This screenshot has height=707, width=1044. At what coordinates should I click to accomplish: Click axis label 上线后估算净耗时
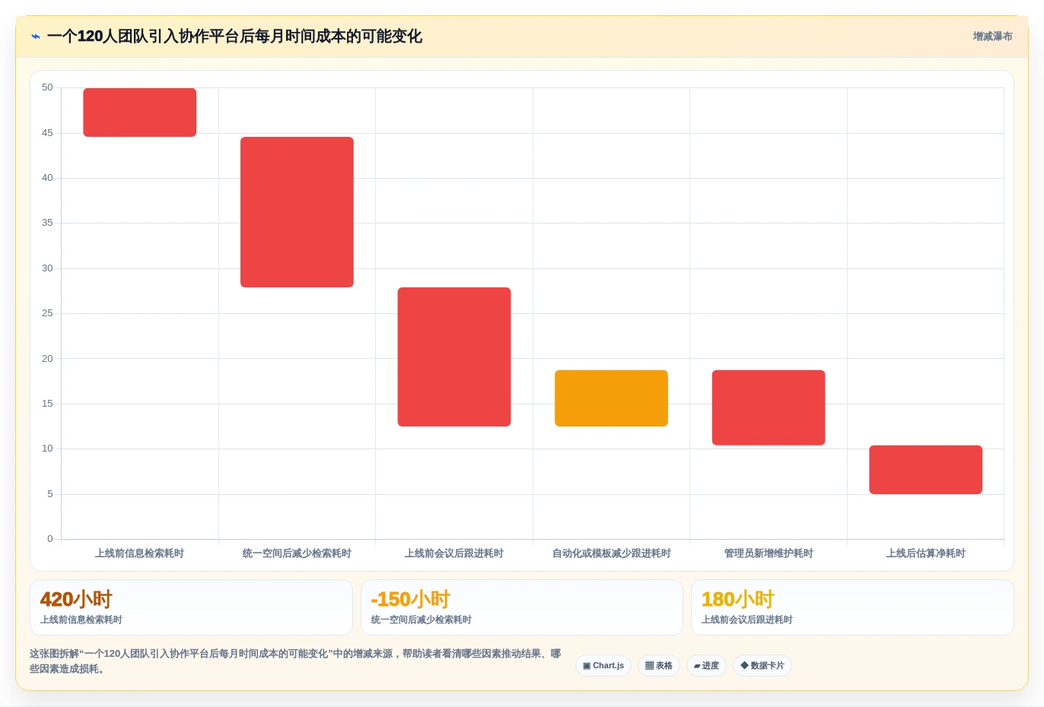pos(925,553)
